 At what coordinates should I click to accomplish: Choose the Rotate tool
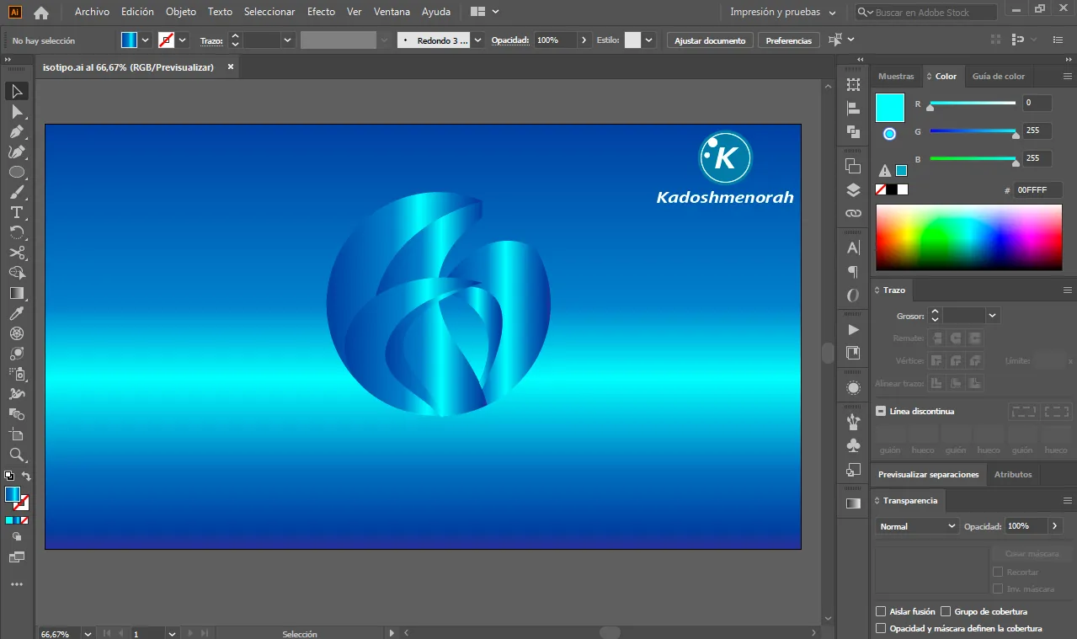pos(16,232)
